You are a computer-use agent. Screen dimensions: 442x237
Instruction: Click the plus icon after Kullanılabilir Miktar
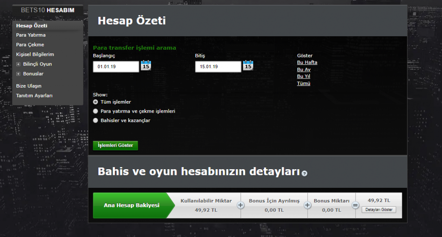(x=240, y=205)
